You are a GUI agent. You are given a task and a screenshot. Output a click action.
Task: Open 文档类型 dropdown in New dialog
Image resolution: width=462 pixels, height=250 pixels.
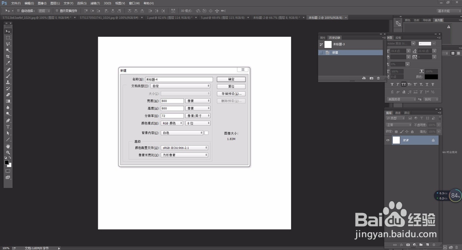[180, 86]
